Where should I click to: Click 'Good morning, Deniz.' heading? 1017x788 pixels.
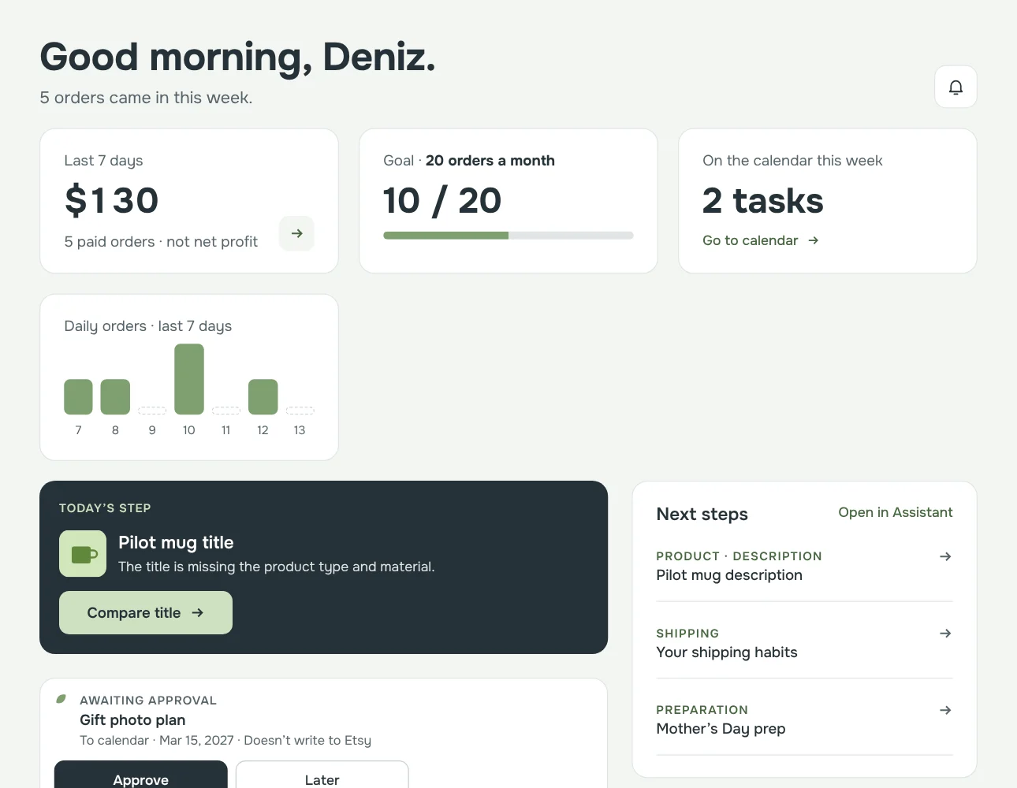click(x=237, y=58)
